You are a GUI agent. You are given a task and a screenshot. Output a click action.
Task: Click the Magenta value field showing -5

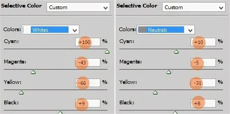[203, 62]
